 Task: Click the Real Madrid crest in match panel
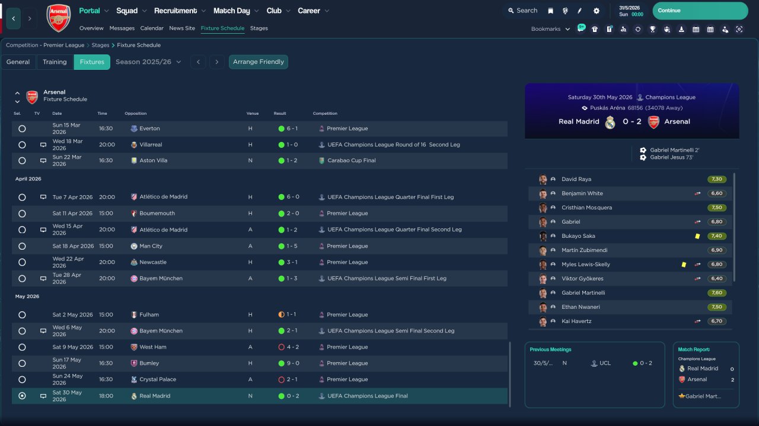tap(610, 122)
